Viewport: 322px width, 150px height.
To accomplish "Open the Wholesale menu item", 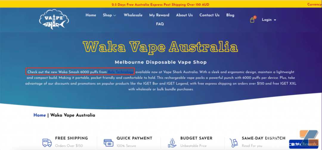I will pos(133,15).
